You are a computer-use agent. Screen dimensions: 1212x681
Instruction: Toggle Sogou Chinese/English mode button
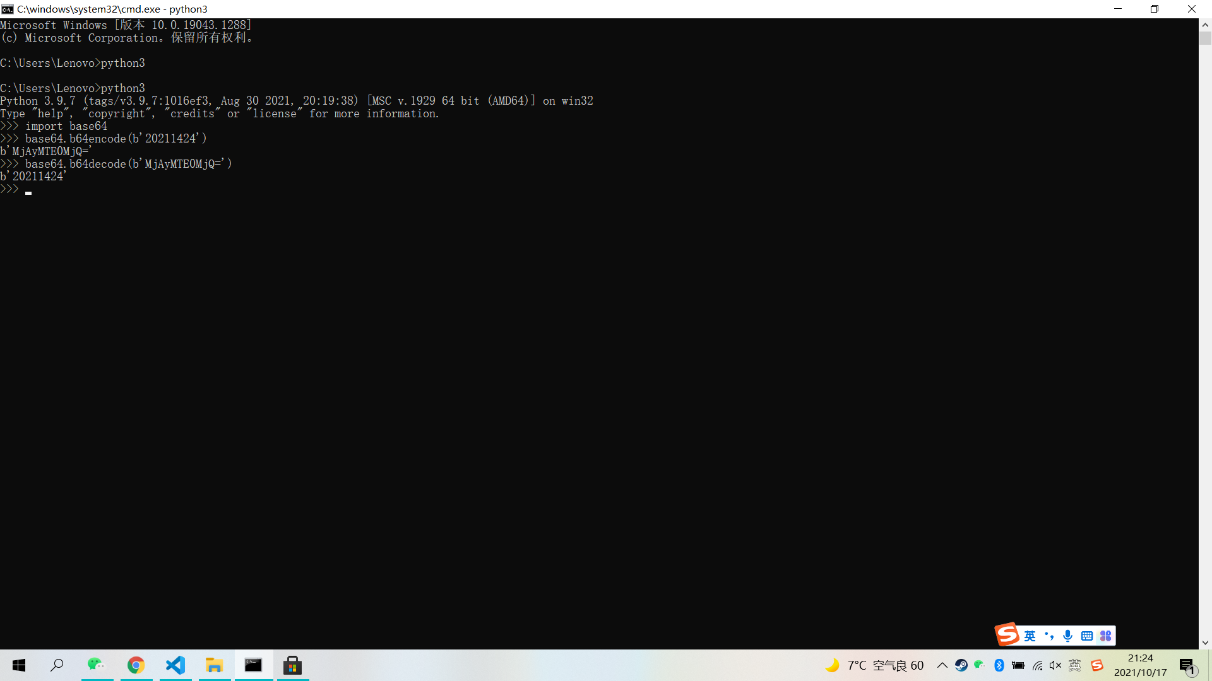(1030, 636)
